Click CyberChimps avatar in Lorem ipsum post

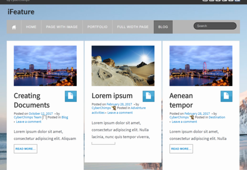coord(114,108)
